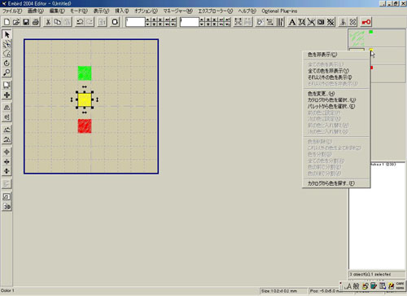
Task: Click into the second size input field
Action: tap(190, 22)
